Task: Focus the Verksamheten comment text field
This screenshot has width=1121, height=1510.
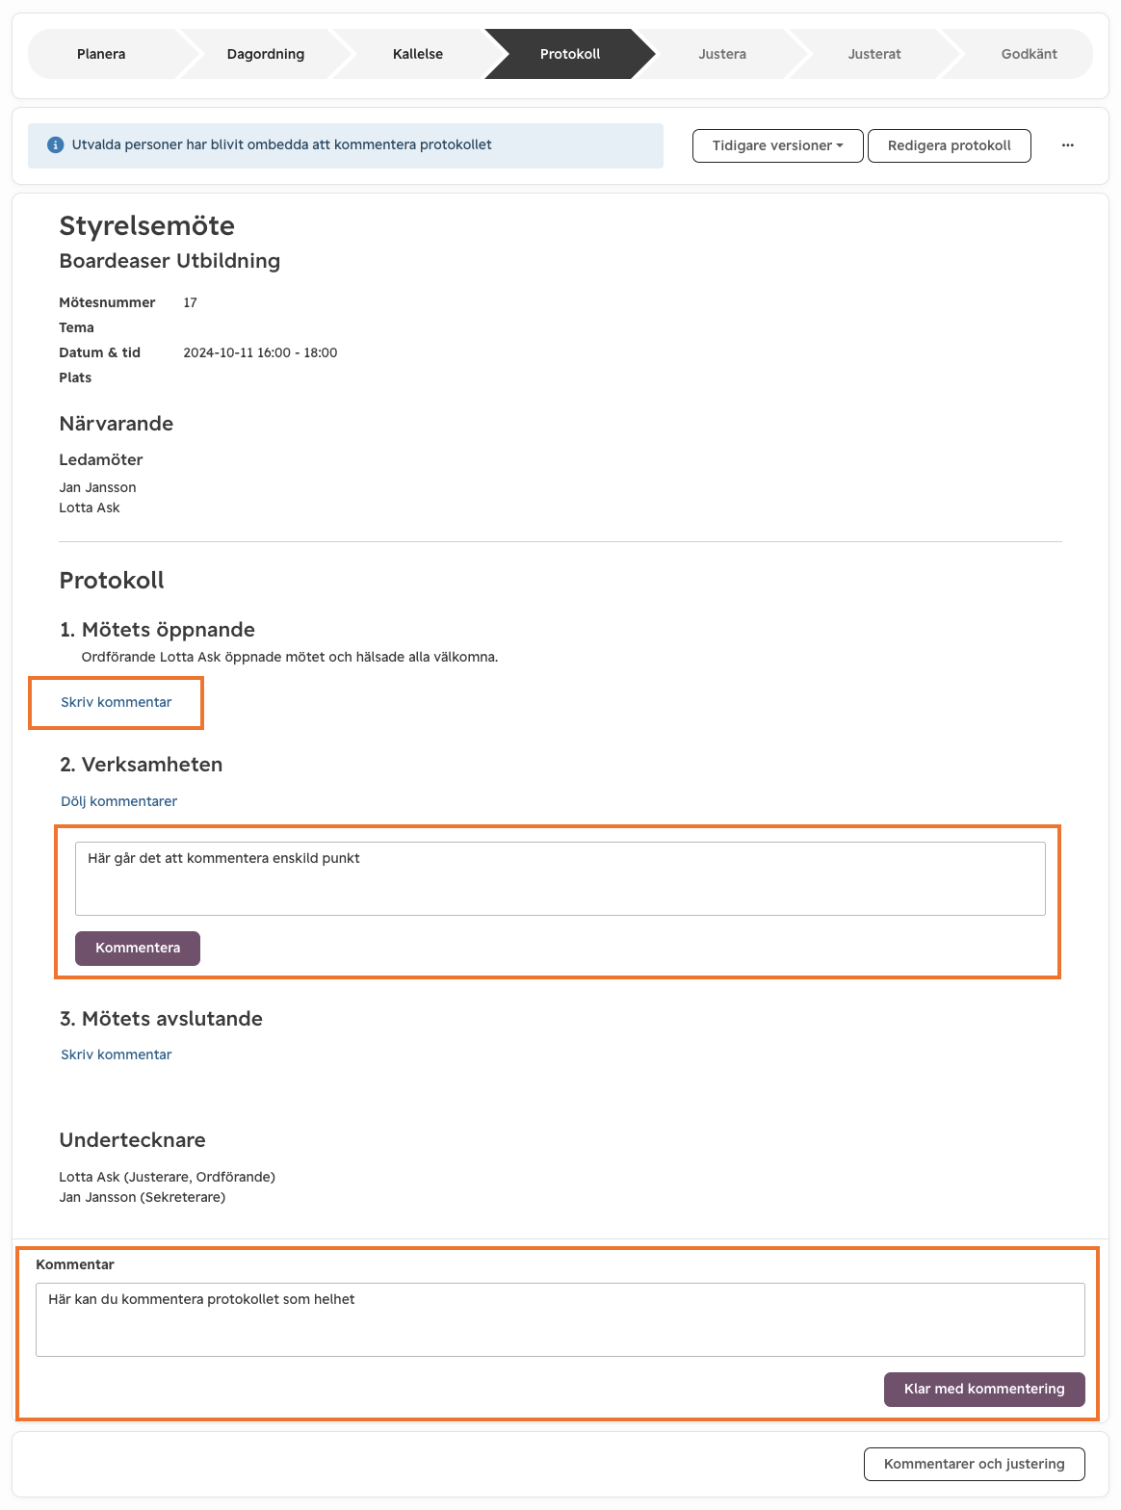Action: click(x=560, y=878)
